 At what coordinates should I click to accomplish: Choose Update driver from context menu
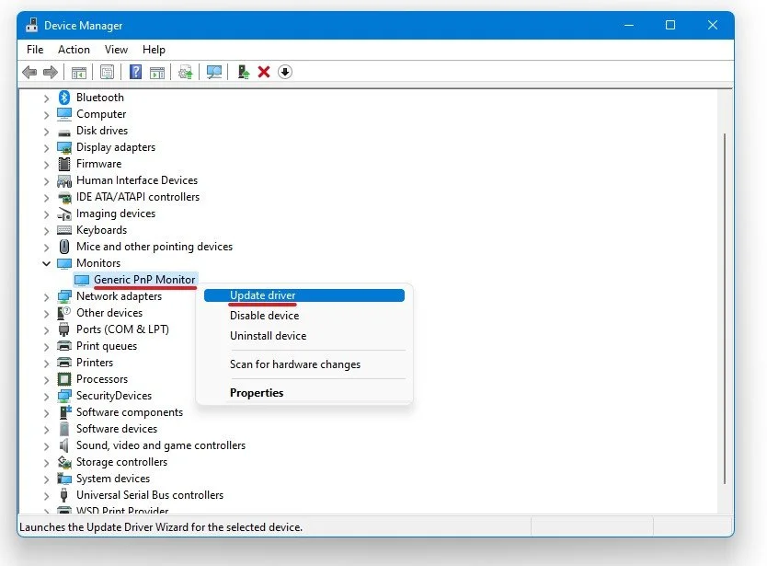point(304,295)
